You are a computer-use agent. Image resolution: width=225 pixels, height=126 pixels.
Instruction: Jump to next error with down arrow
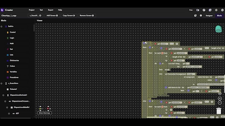48,111
